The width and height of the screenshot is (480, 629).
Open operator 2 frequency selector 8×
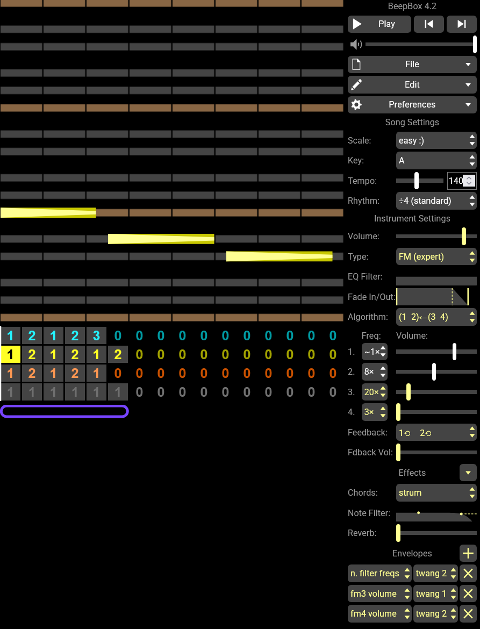point(375,372)
